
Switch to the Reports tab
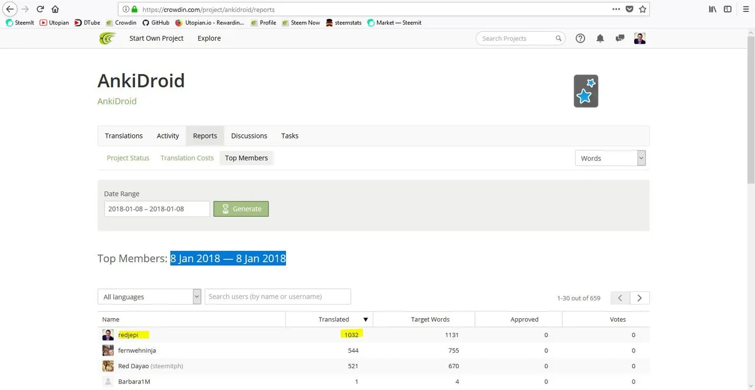[205, 135]
